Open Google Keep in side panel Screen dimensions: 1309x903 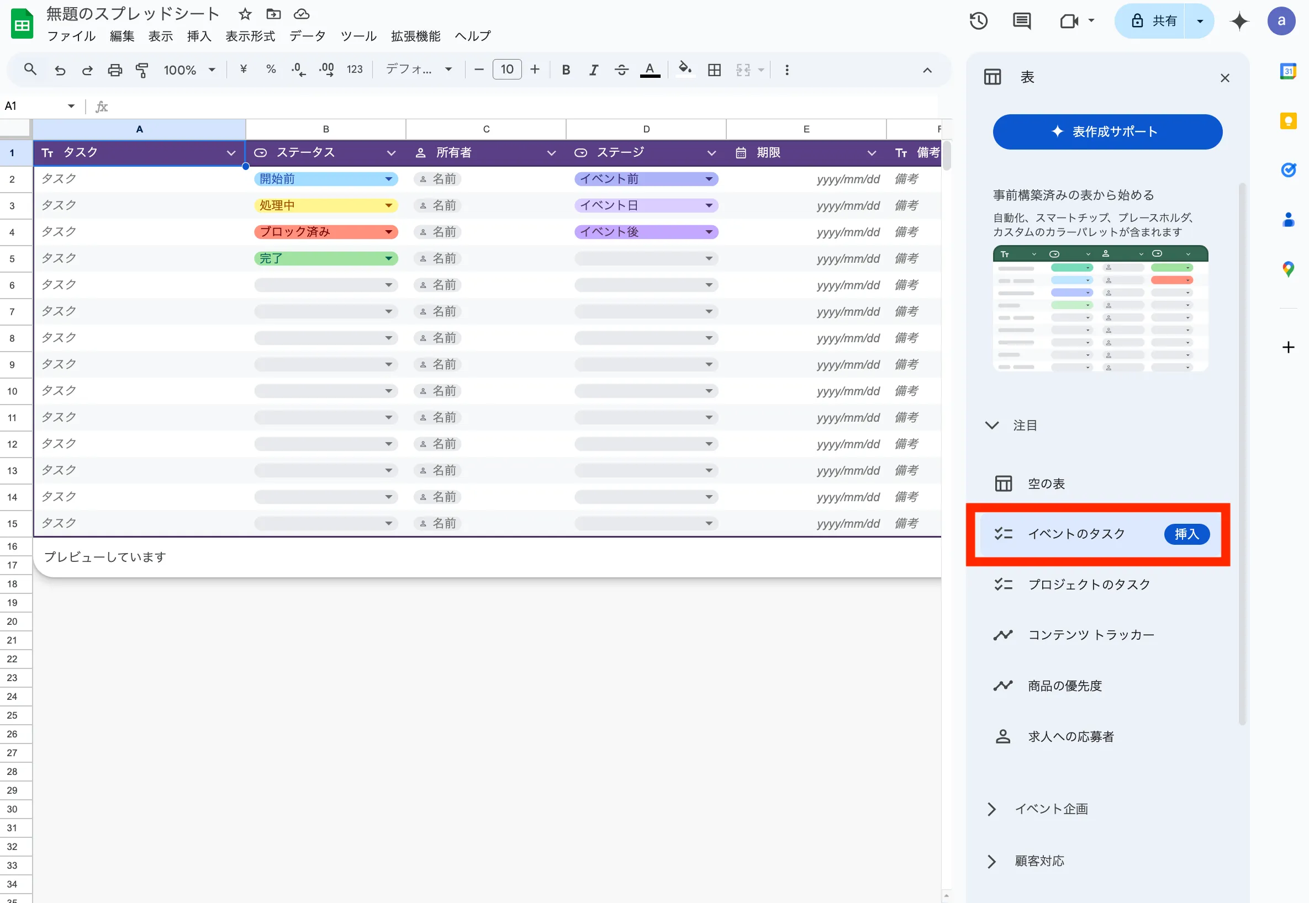click(1289, 120)
